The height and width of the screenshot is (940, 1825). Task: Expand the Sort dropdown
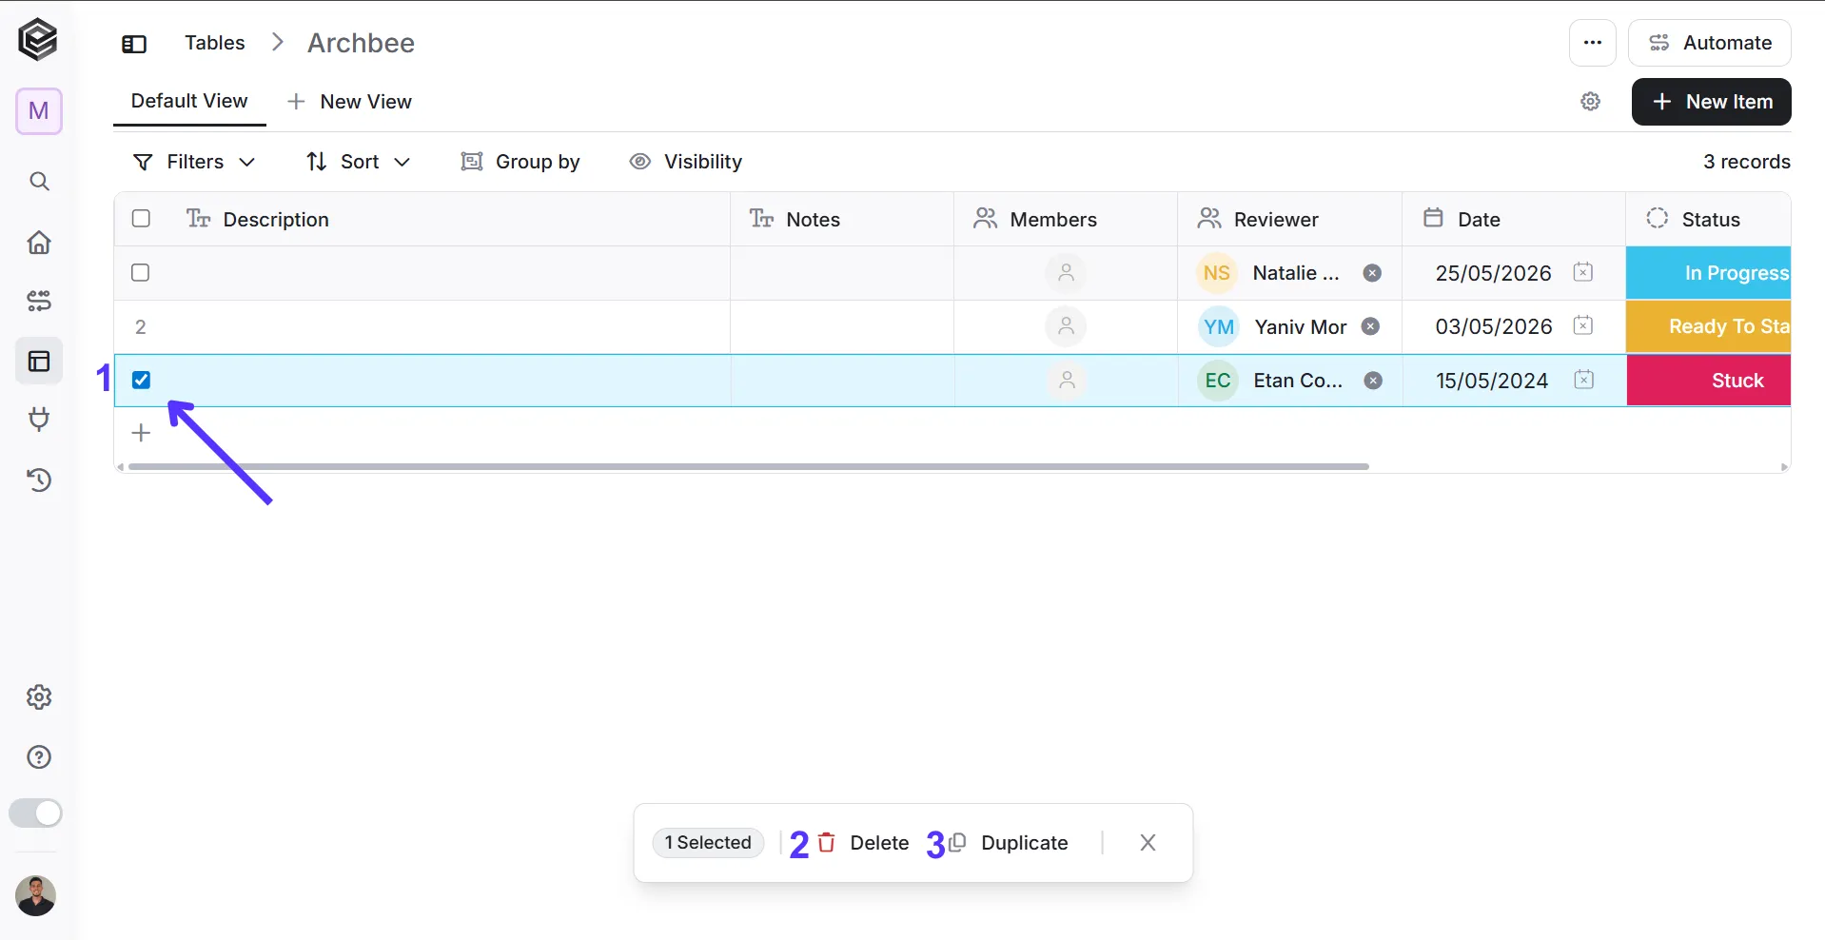click(358, 162)
